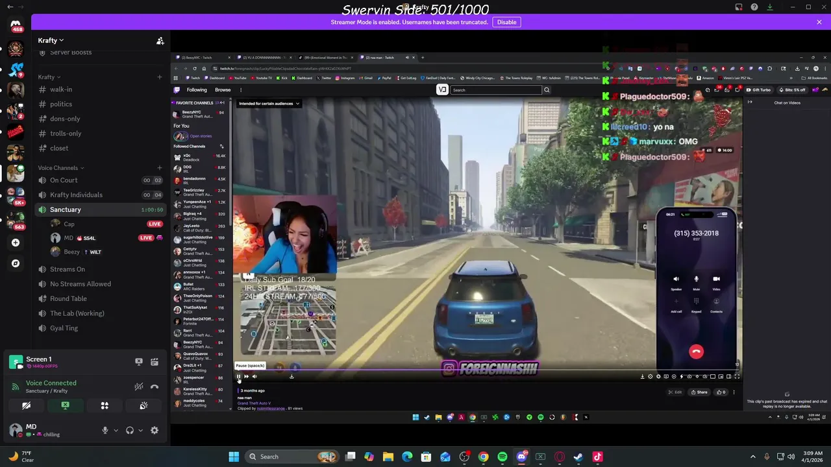The image size is (831, 467).
Task: Open File Explorer from the taskbar
Action: click(x=388, y=457)
